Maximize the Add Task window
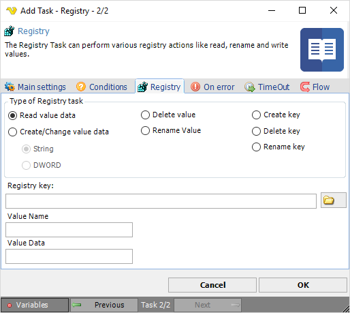350x313 pixels. click(302, 10)
